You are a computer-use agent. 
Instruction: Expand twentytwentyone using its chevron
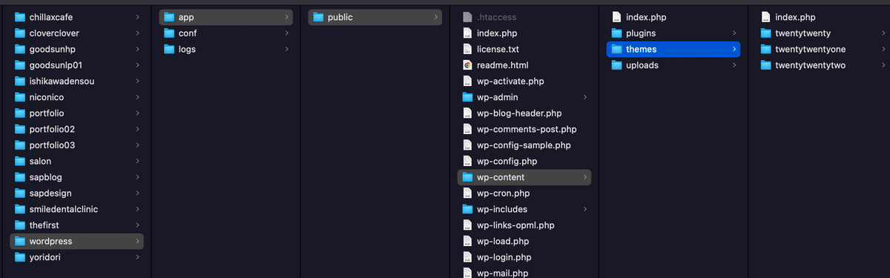coord(883,49)
